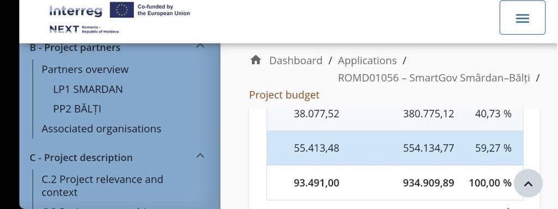Click the scroll-to-top arrow button

click(529, 183)
